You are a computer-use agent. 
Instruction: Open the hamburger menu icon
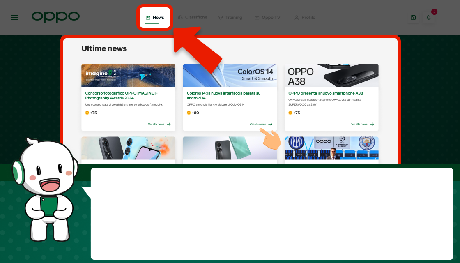tap(14, 18)
